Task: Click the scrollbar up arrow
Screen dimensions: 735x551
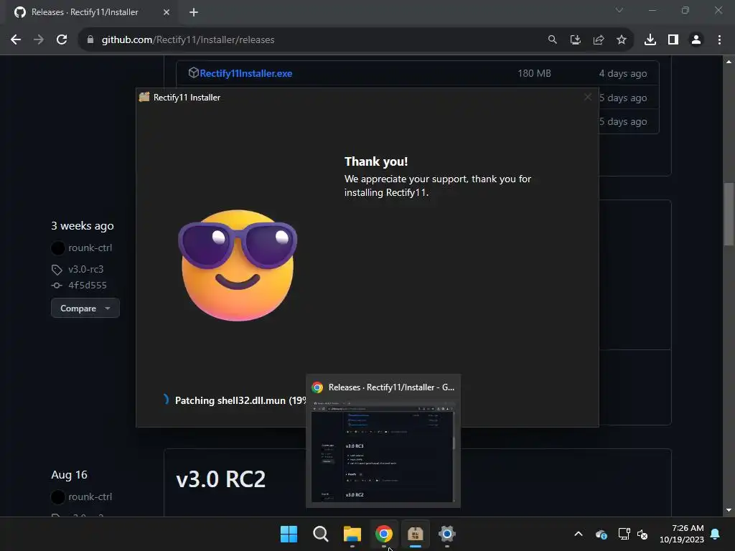Action: click(729, 62)
